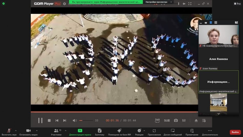
Task: Select НВ Ахаева participant video tile
Action: click(x=218, y=36)
